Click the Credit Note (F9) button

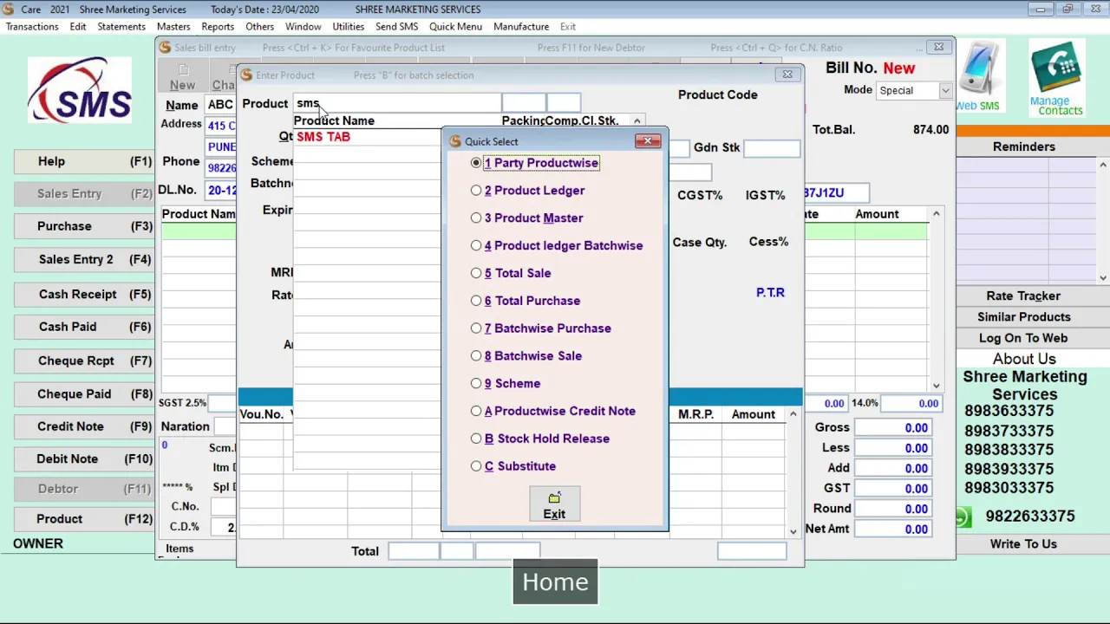point(84,426)
